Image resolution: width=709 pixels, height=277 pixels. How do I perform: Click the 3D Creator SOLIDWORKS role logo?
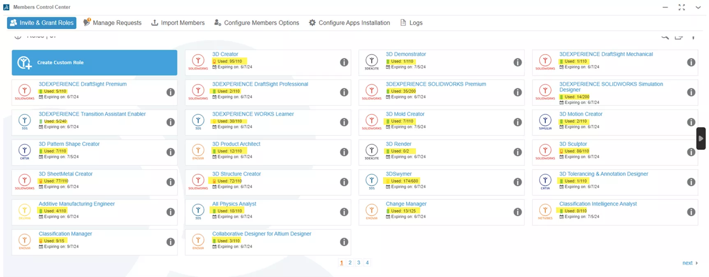(x=198, y=62)
